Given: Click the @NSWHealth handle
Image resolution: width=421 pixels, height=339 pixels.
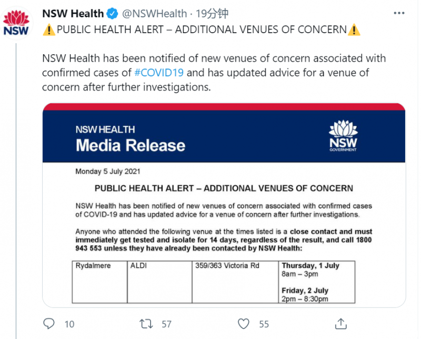Looking at the screenshot, I should tap(154, 14).
